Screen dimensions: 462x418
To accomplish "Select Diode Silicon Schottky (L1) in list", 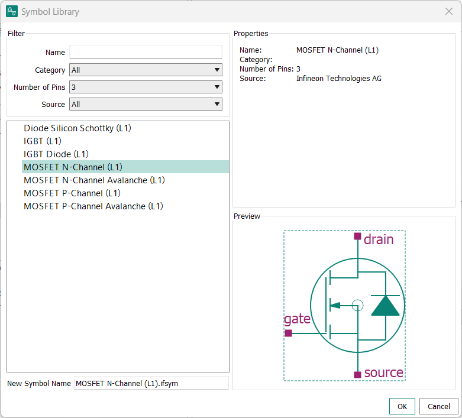I will tap(77, 128).
